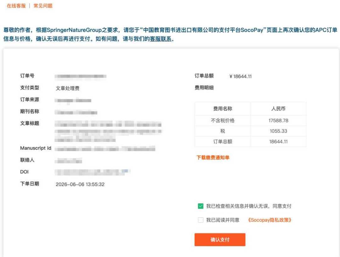The width and height of the screenshot is (340, 257).
Task: Open the 常见问题 link
Action: click(43, 6)
